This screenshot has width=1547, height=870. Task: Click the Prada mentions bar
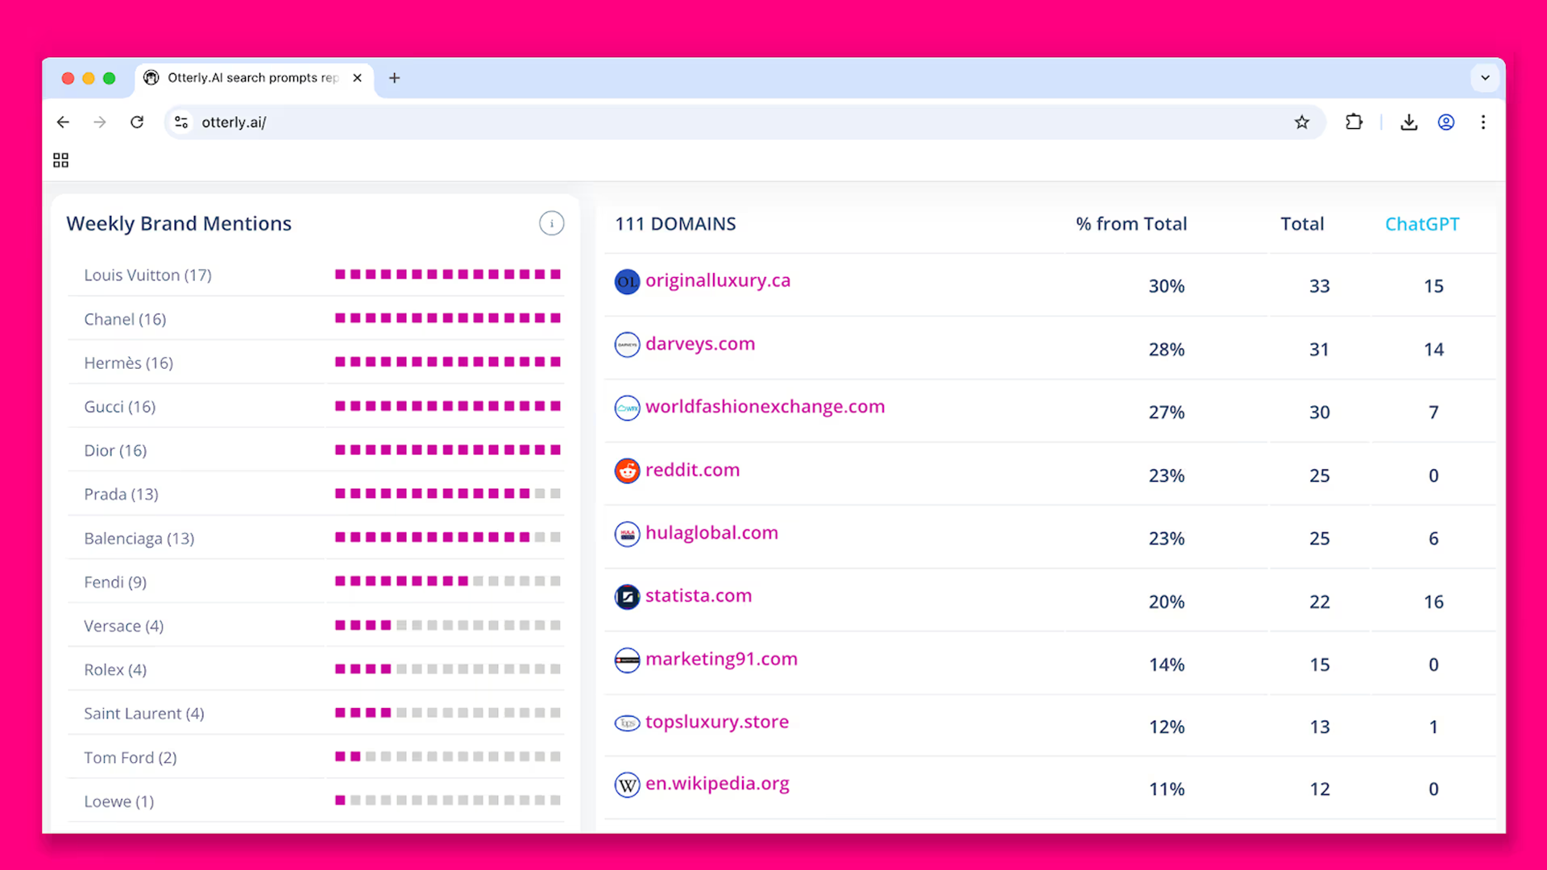448,494
